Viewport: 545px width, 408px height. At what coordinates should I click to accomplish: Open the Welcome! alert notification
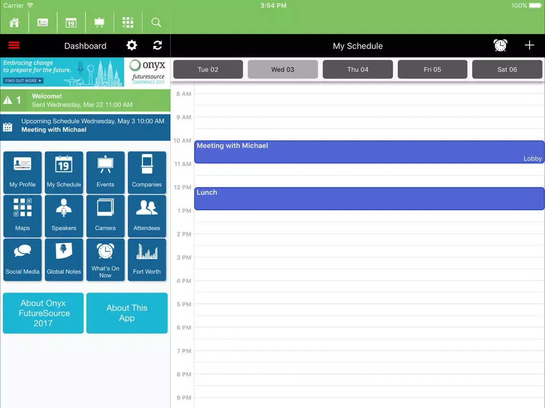coord(85,100)
